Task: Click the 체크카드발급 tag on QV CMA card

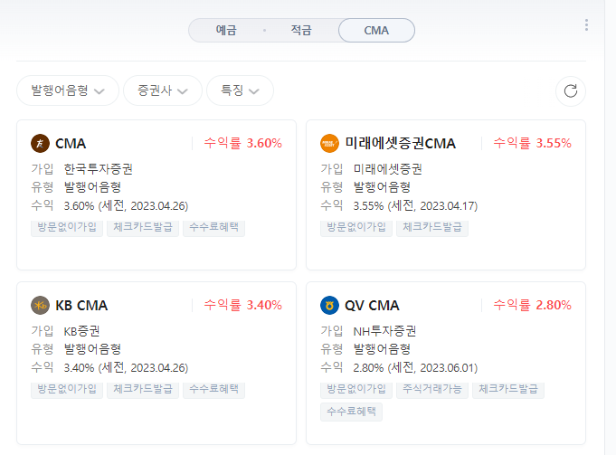Action: 508,389
